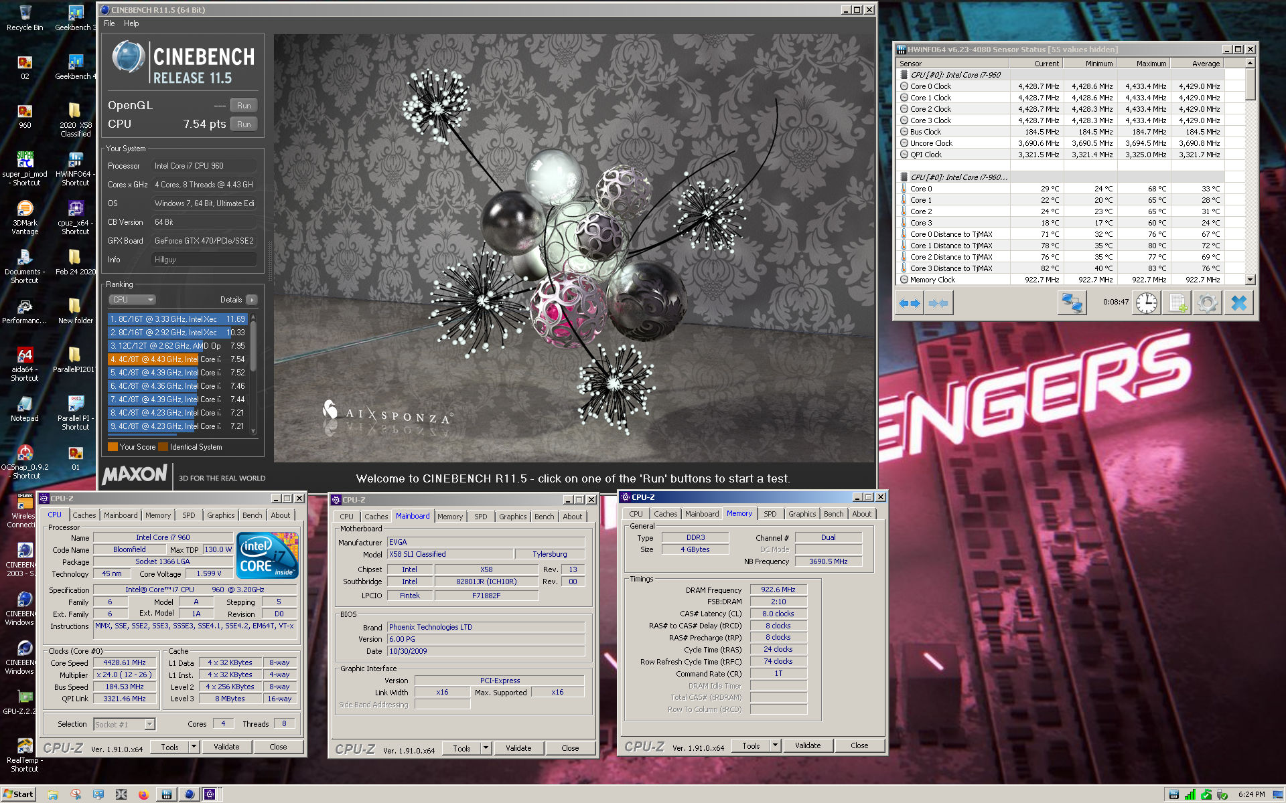The image size is (1286, 803).
Task: Click Identical System legend swatch
Action: (x=163, y=447)
